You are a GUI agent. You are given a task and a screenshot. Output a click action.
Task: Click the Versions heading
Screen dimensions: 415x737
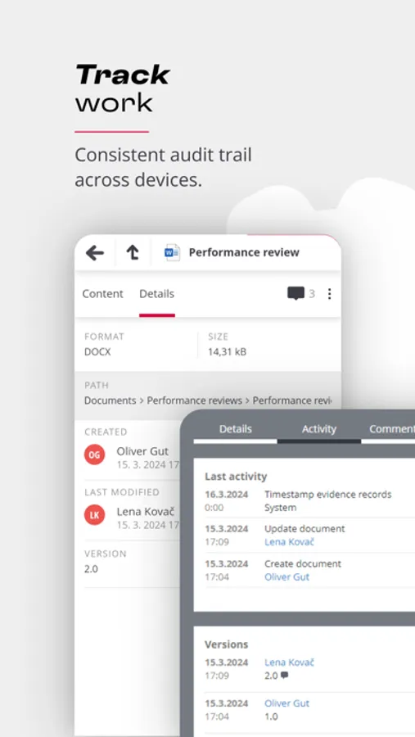(x=227, y=644)
